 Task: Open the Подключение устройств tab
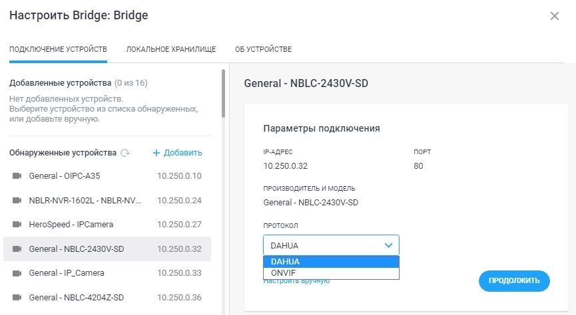pos(58,49)
